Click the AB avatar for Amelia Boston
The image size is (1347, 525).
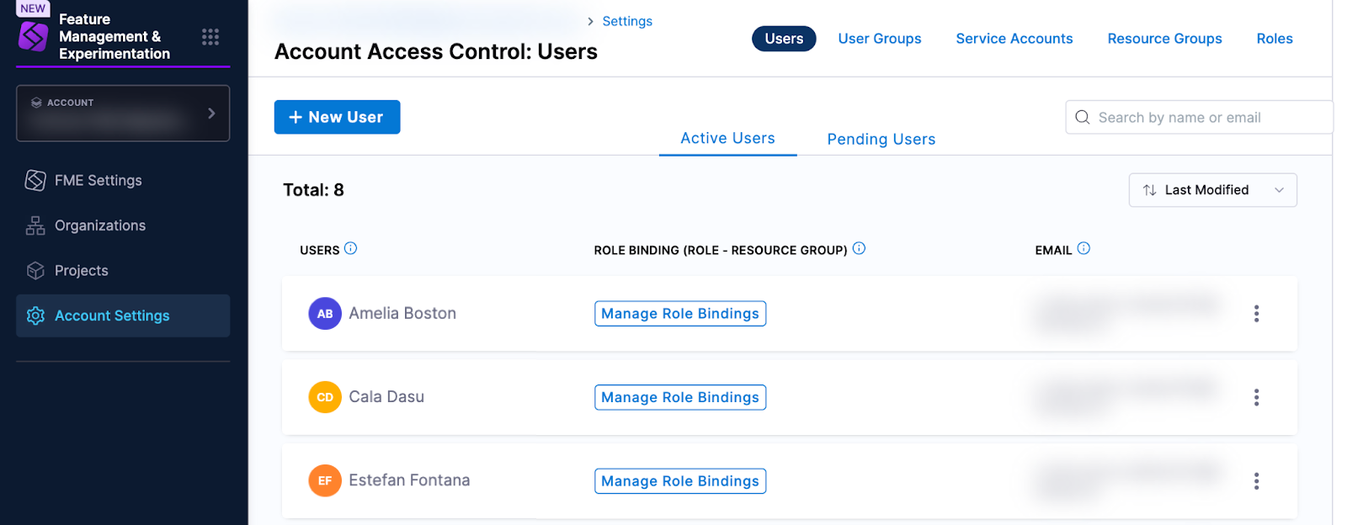325,314
